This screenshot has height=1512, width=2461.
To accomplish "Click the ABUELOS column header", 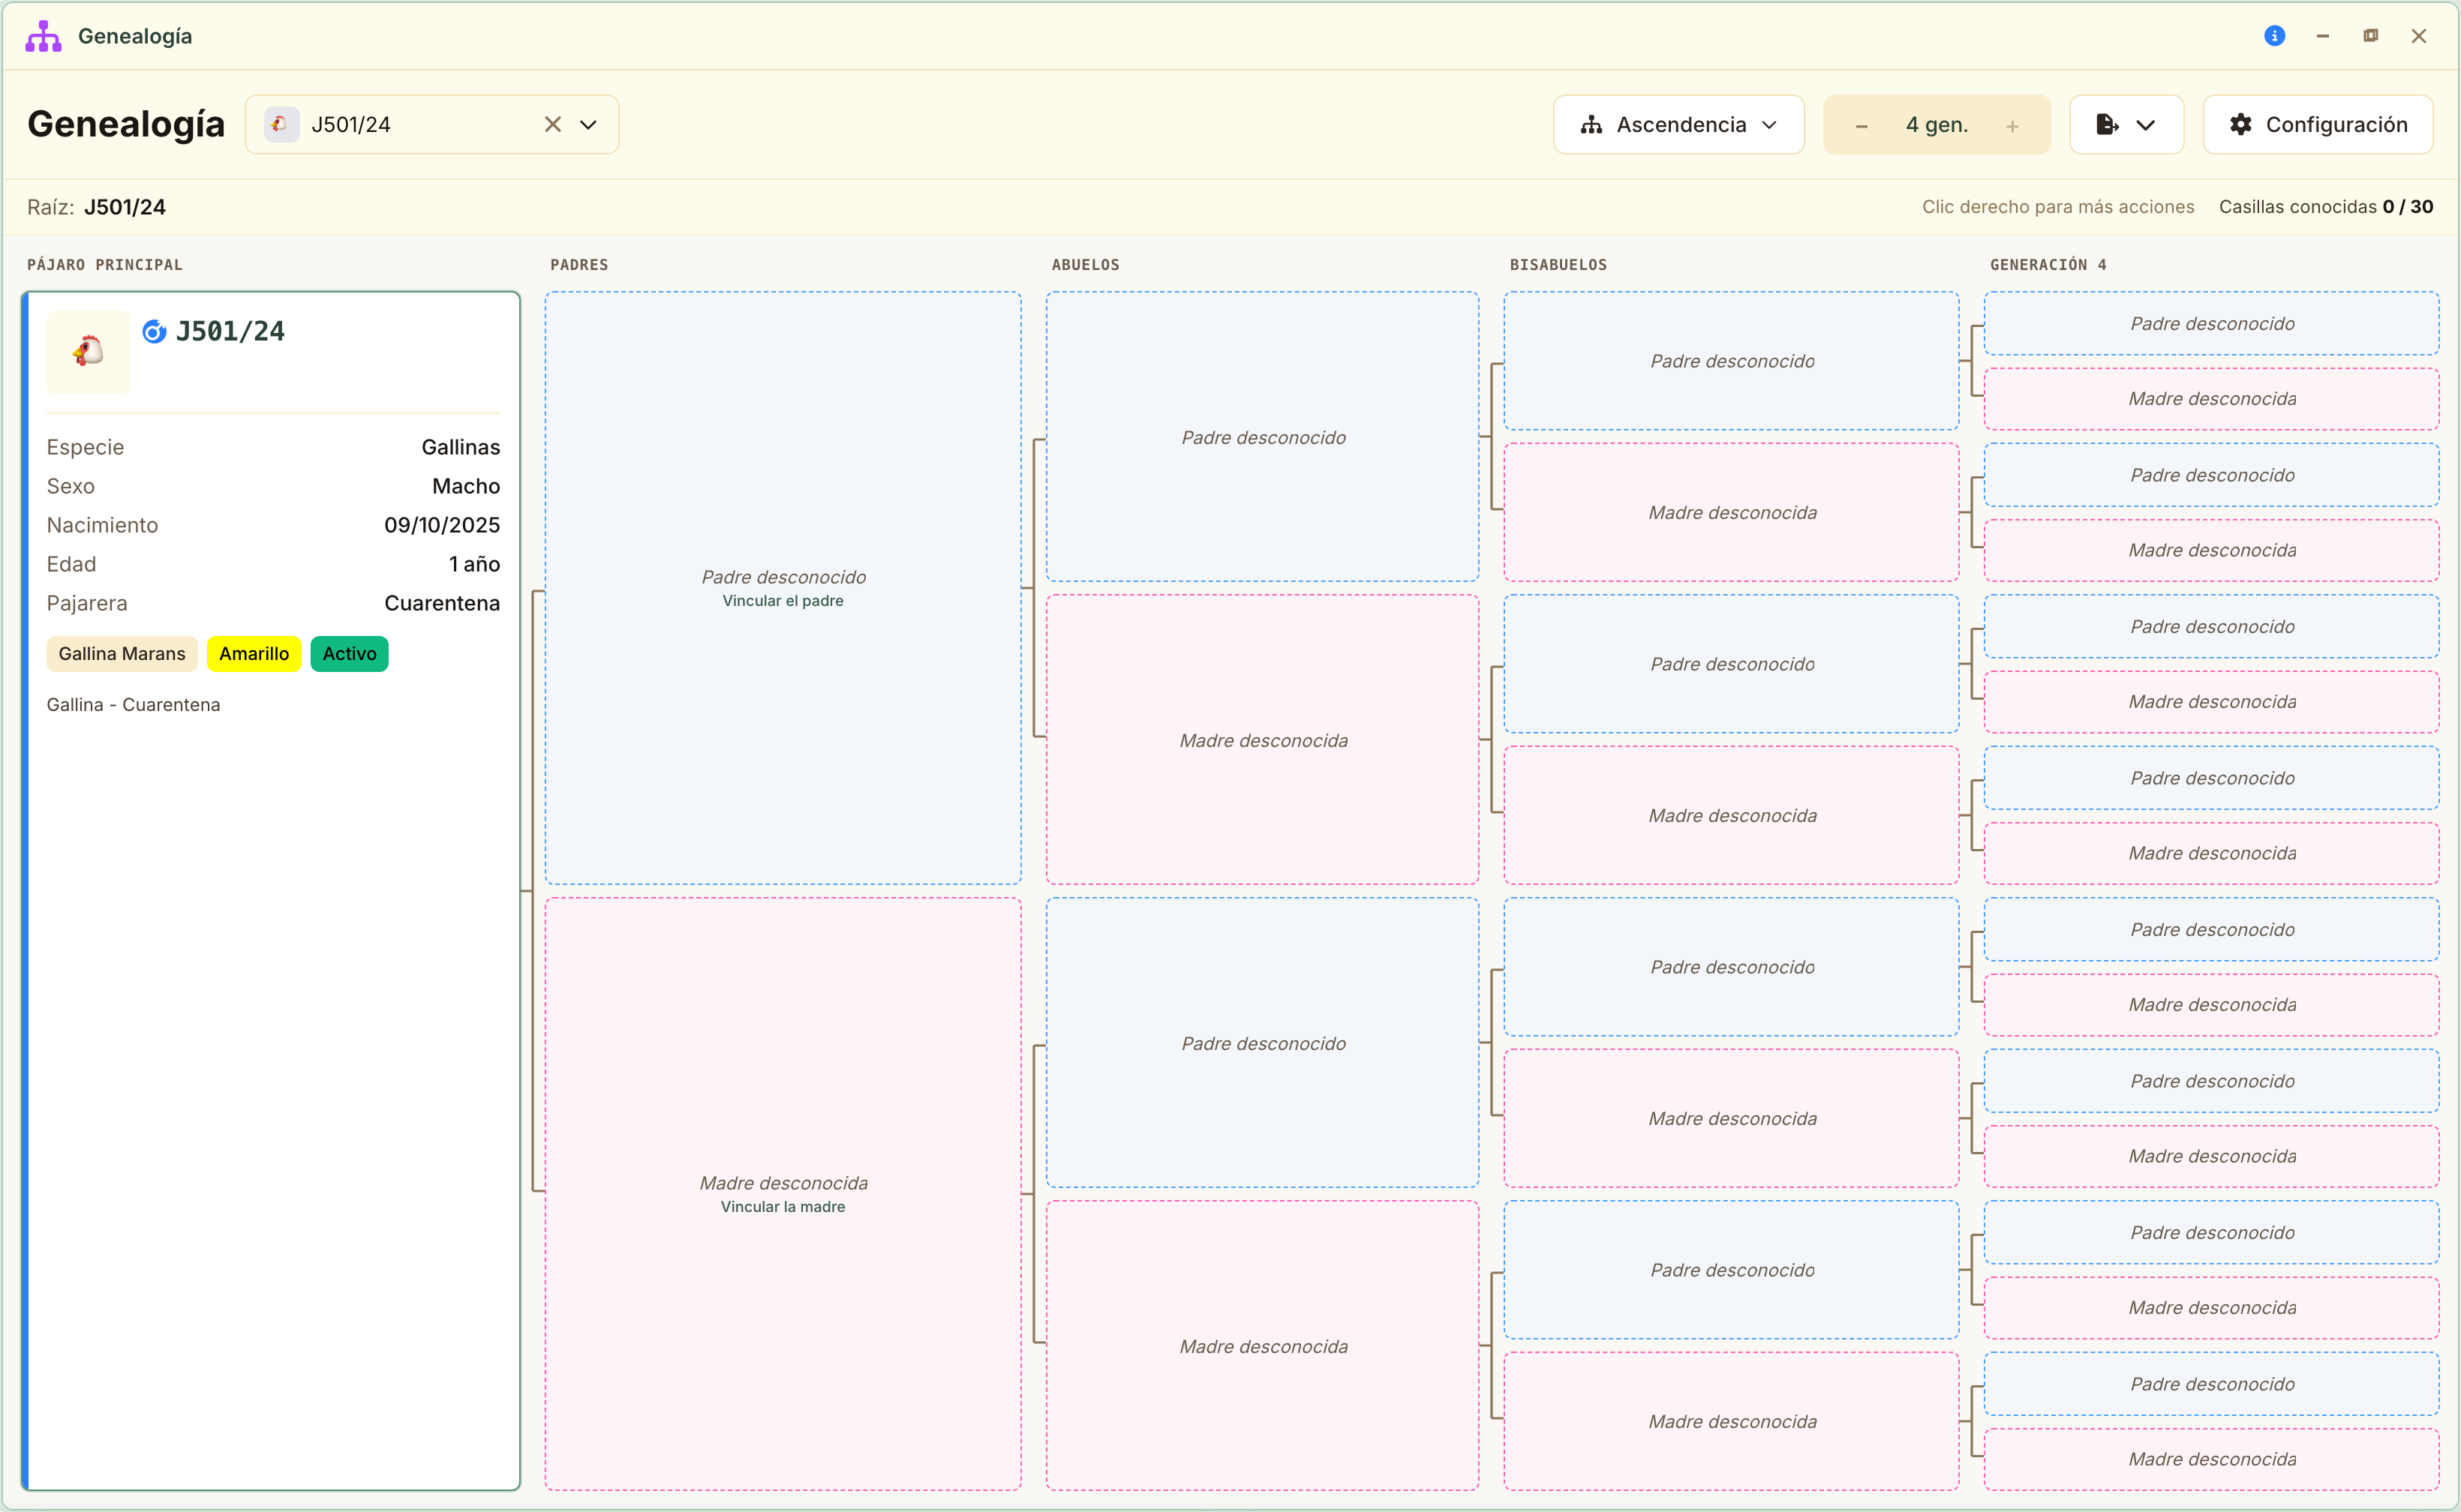I will (1086, 265).
